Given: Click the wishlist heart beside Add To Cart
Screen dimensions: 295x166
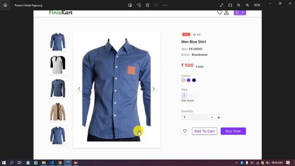Looking at the screenshot, I should tap(185, 131).
